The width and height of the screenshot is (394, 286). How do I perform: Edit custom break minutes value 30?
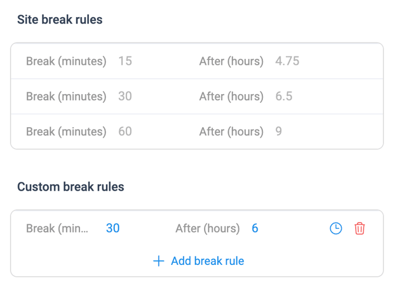112,228
